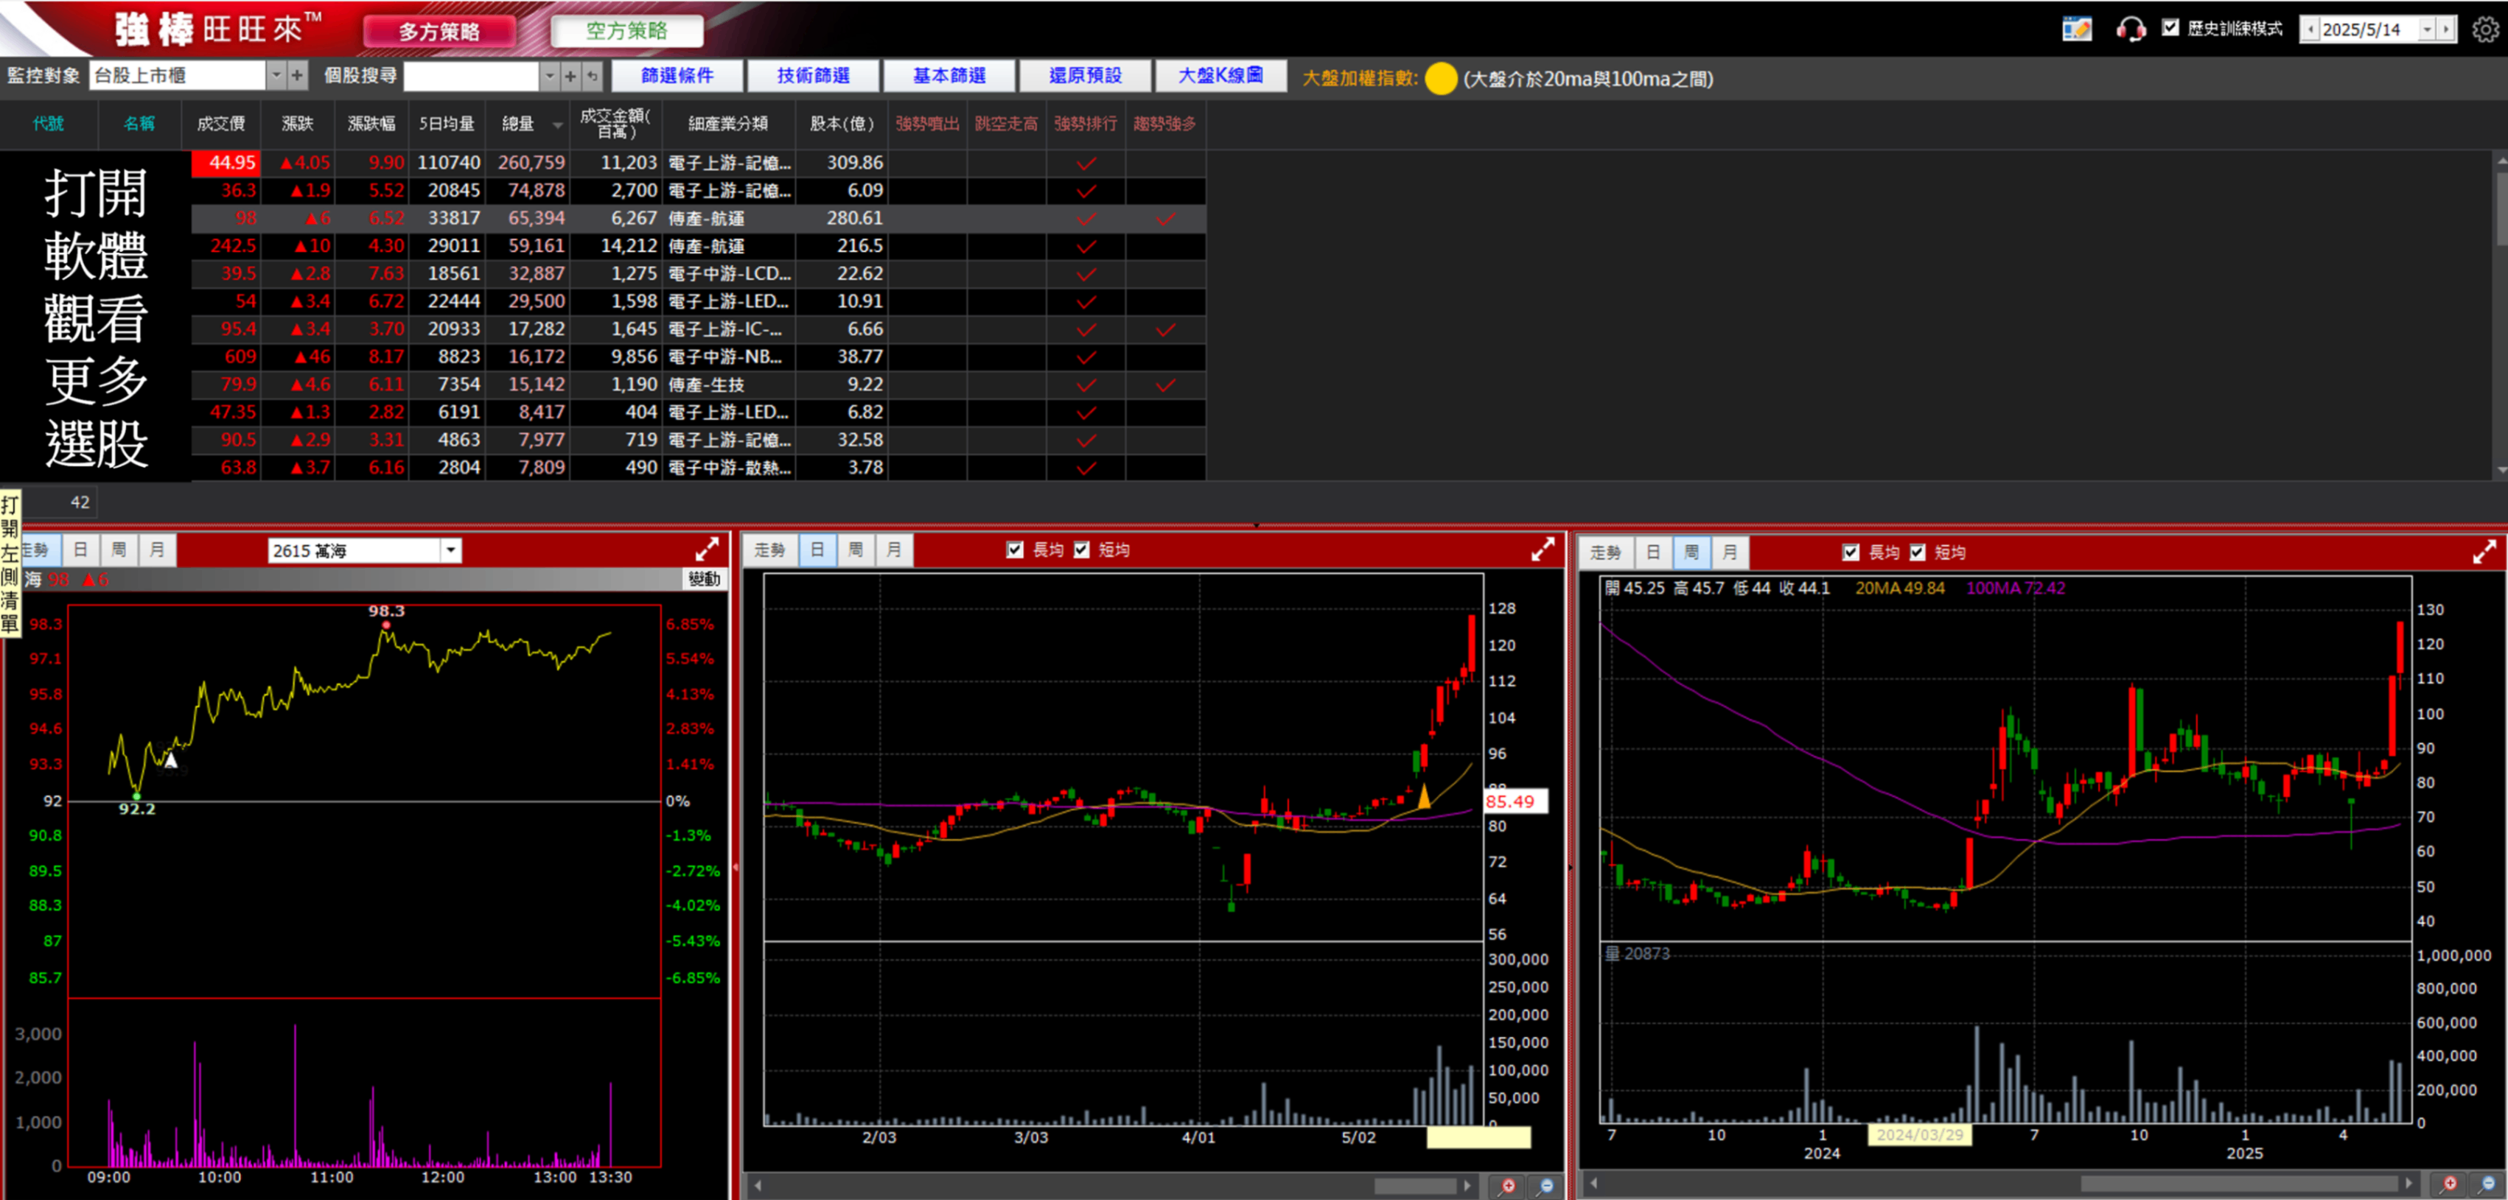Click the 大盤K線圖 button
2508x1200 pixels.
click(1220, 75)
